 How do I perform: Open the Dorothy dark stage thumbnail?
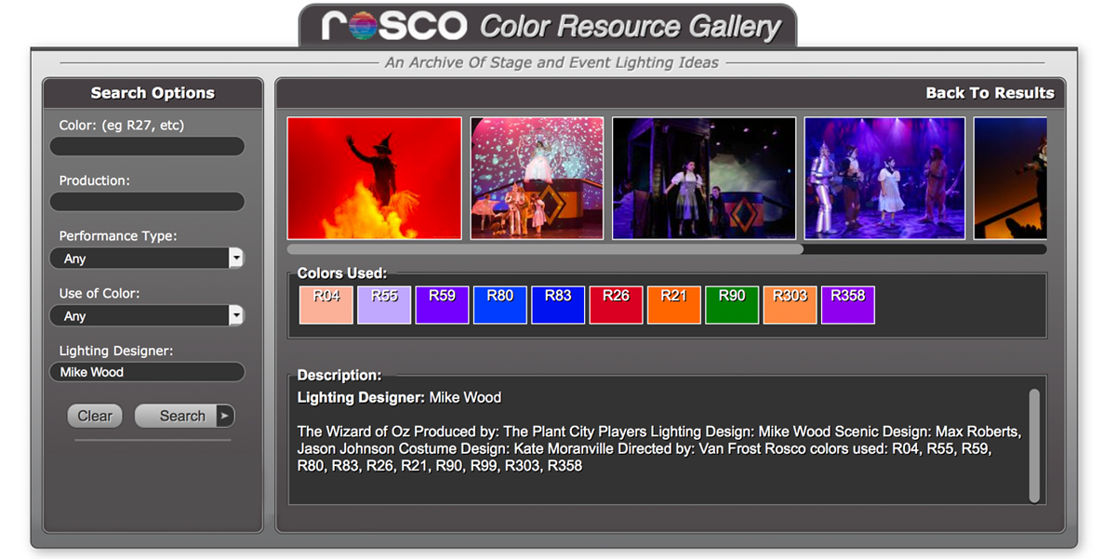point(704,178)
